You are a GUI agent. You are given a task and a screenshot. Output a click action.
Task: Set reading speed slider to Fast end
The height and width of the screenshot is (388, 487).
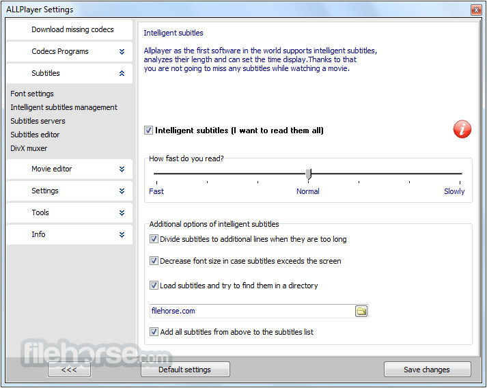(156, 174)
